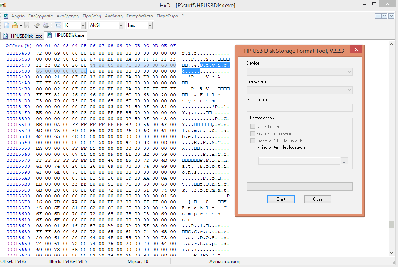
Task: Open the Προβολή menu
Action: coord(92,16)
